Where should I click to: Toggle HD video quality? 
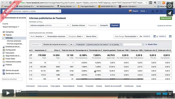pyautogui.click(x=165, y=94)
